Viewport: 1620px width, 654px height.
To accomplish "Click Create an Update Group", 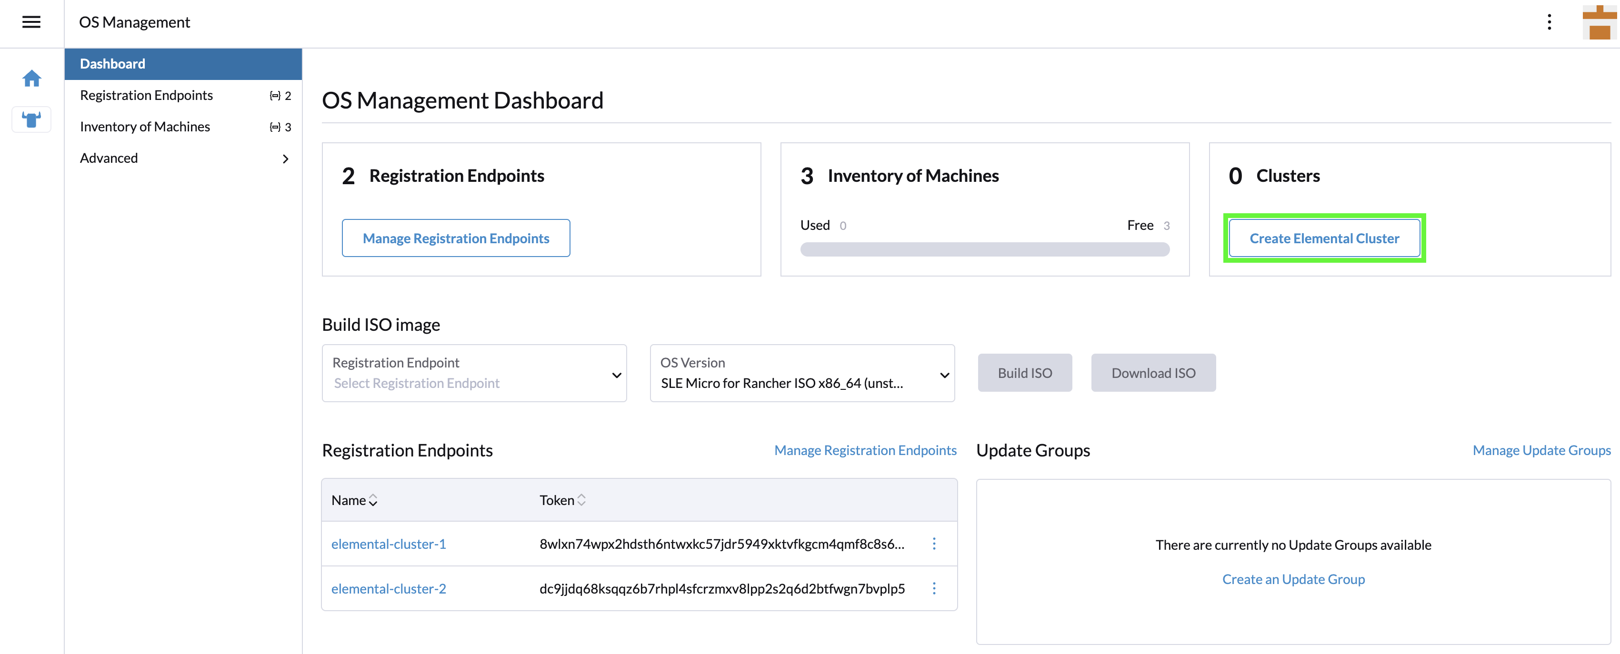I will click(1293, 578).
